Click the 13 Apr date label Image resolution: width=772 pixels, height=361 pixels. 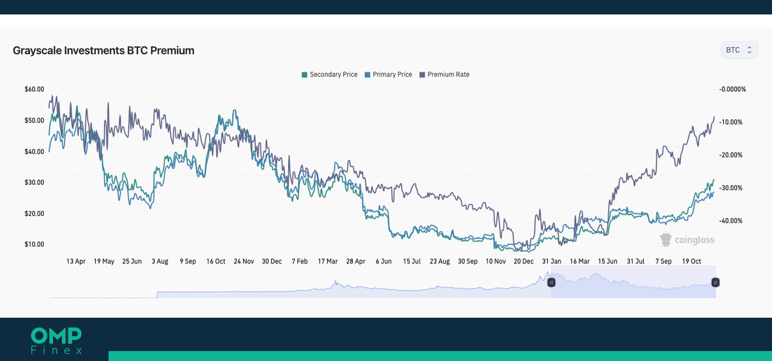coord(76,261)
